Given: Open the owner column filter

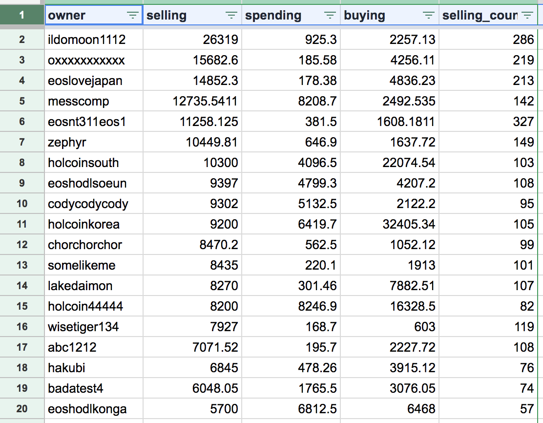Looking at the screenshot, I should 133,16.
